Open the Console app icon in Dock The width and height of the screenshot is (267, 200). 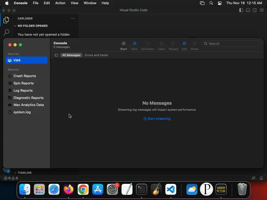click(221, 189)
